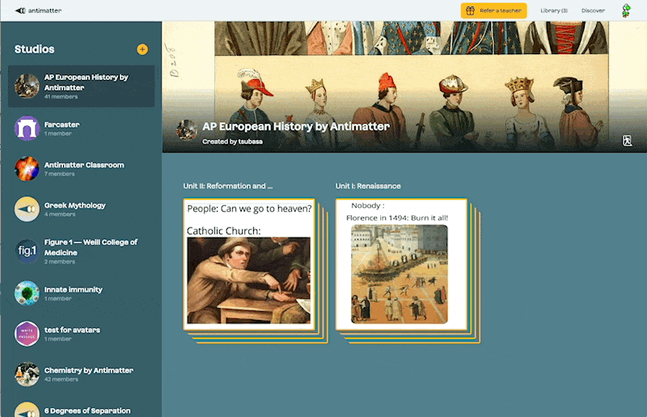This screenshot has width=647, height=417.
Task: Click 6 Degrees of Separation avatar
Action: [x=27, y=410]
